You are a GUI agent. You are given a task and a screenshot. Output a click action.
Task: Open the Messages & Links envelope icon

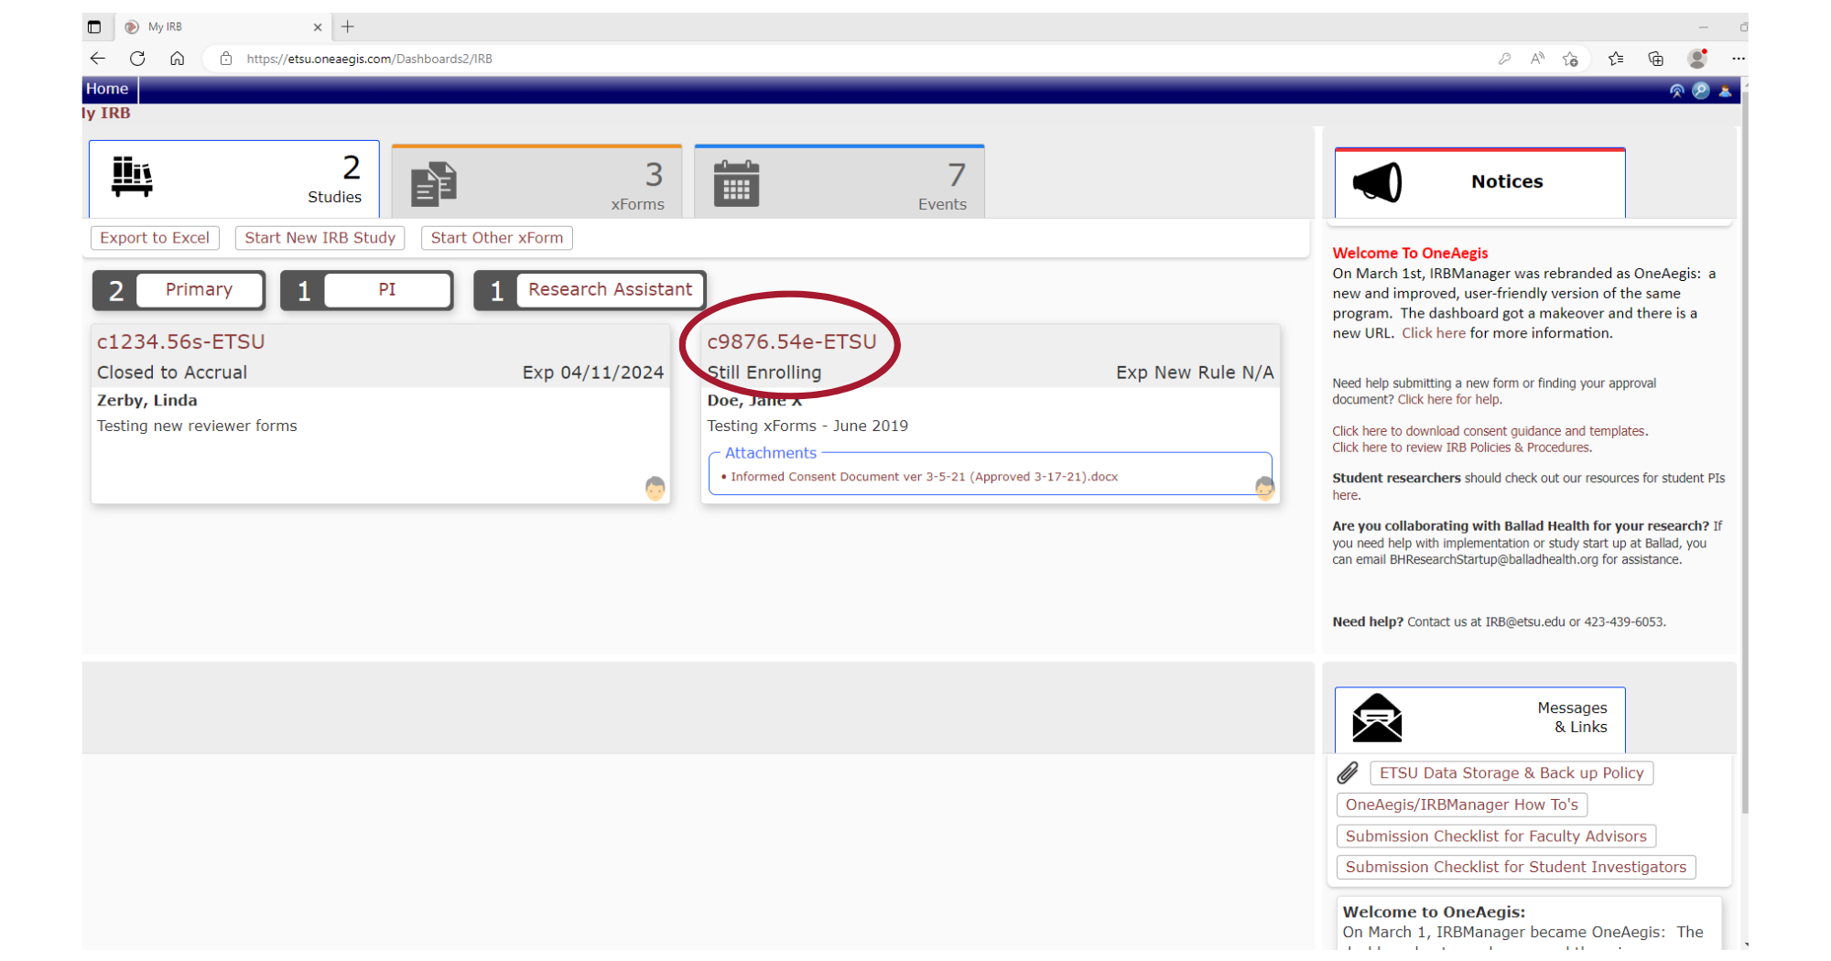[1378, 718]
